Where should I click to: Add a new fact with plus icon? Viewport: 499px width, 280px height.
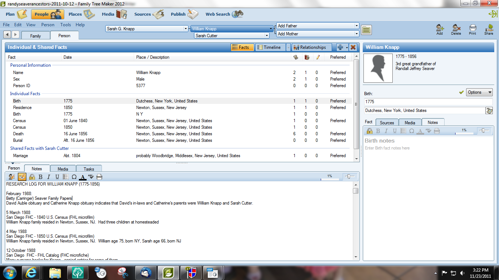click(340, 47)
